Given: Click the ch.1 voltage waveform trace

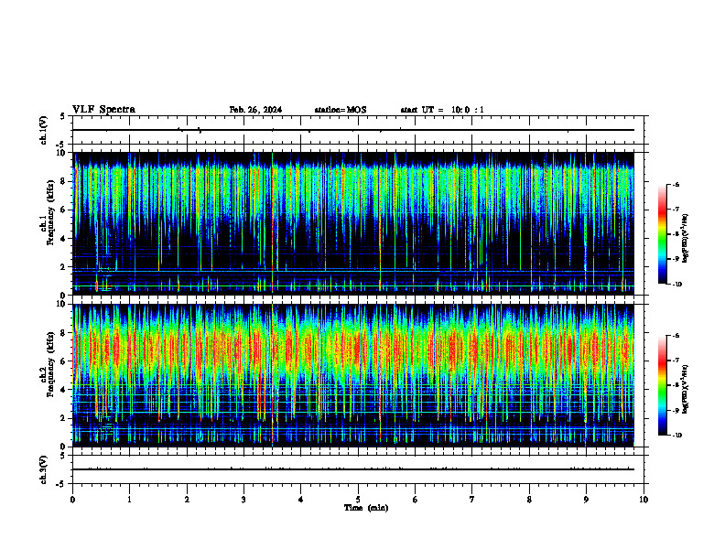Looking at the screenshot, I should click(353, 130).
